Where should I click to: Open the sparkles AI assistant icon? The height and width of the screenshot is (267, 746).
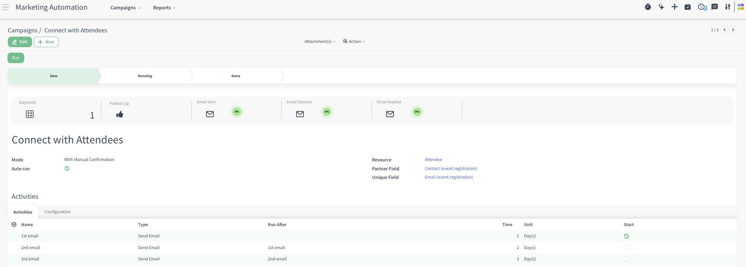tap(661, 7)
